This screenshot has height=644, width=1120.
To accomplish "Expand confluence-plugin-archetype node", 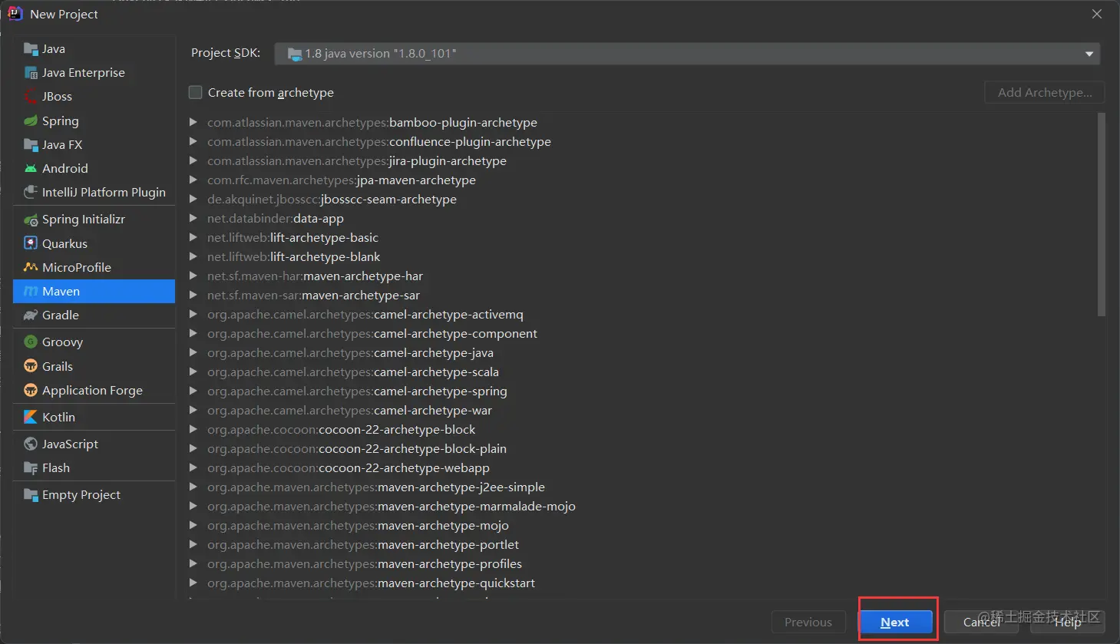I will (x=193, y=141).
